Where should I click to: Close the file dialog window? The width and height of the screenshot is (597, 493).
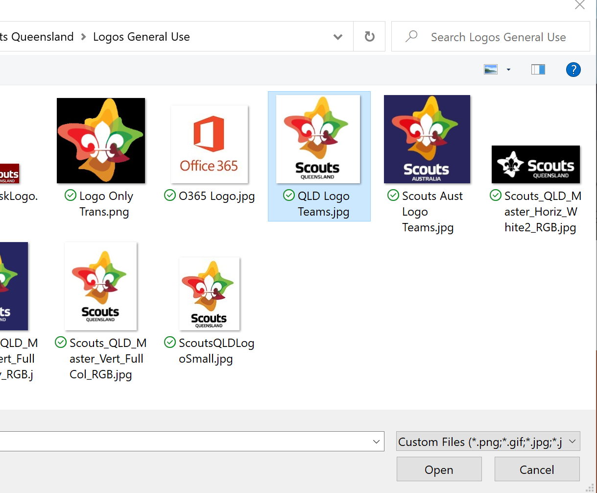pyautogui.click(x=580, y=5)
